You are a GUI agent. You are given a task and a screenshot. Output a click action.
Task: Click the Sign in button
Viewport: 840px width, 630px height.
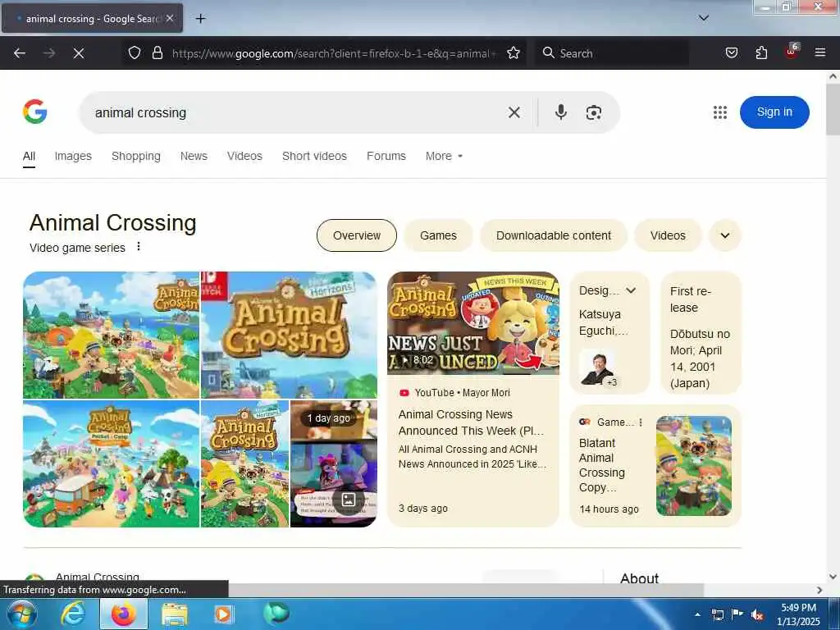[x=774, y=112]
